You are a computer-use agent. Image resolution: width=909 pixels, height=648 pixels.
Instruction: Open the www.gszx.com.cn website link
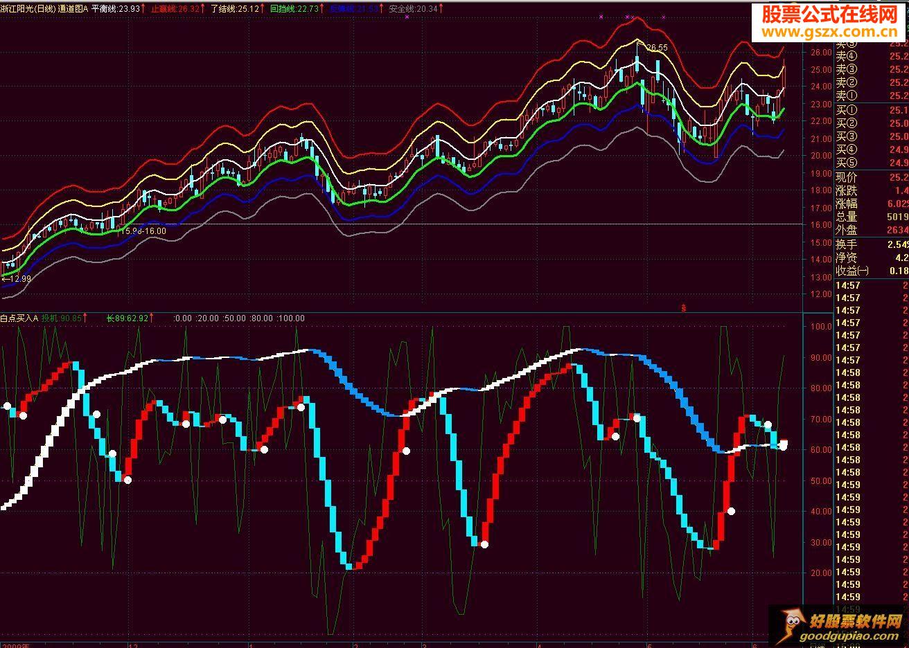[x=829, y=31]
